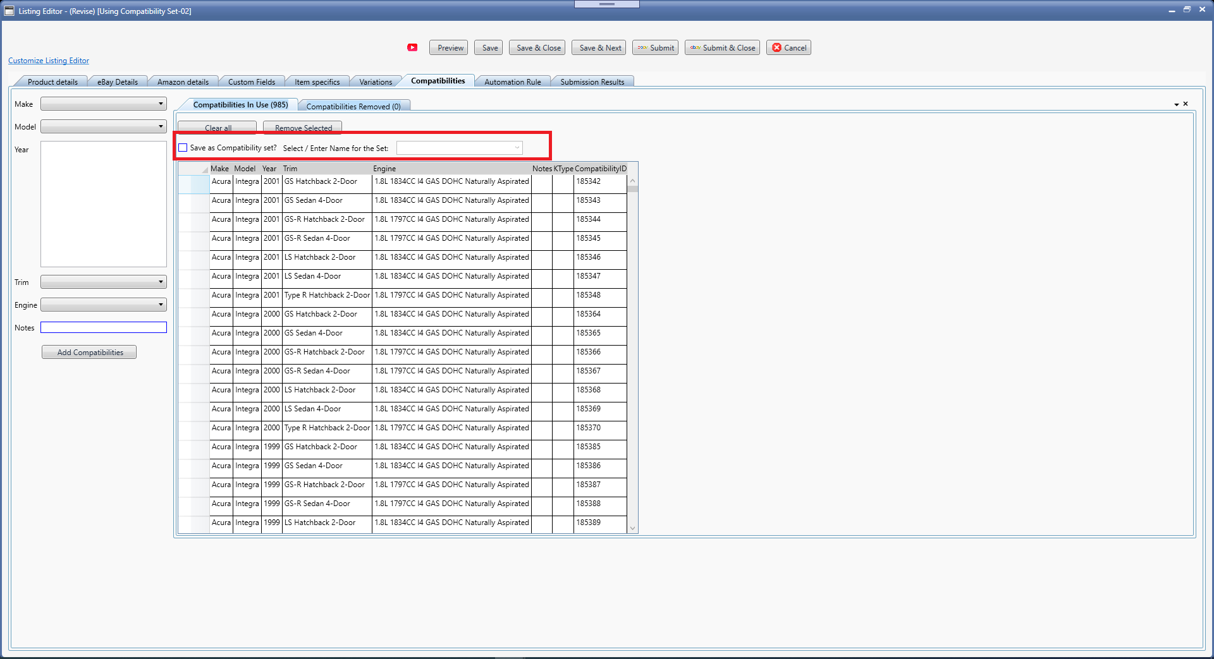Click the KType column header

pyautogui.click(x=563, y=169)
